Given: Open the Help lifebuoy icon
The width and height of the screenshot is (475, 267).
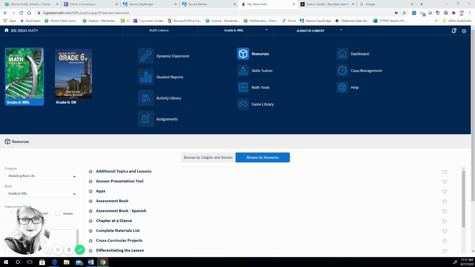Looking at the screenshot, I should click(x=343, y=88).
